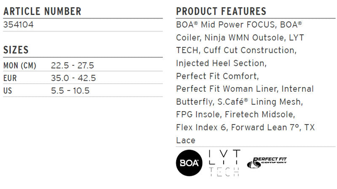Screen dimensions: 337x189
Task: Select the article number 354104
Action: point(19,25)
